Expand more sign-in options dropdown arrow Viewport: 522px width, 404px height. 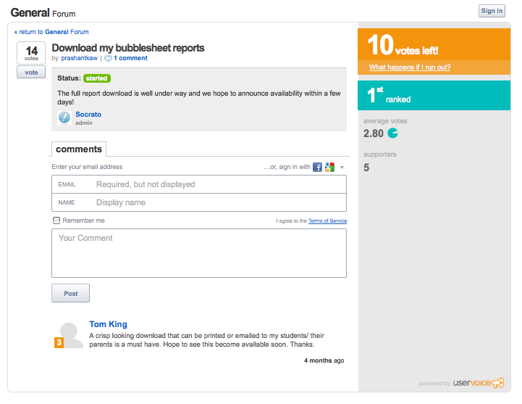pos(342,168)
